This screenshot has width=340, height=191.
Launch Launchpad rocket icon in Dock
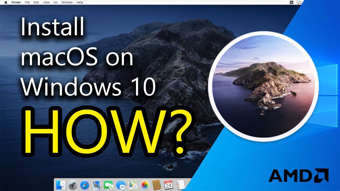tap(73, 185)
